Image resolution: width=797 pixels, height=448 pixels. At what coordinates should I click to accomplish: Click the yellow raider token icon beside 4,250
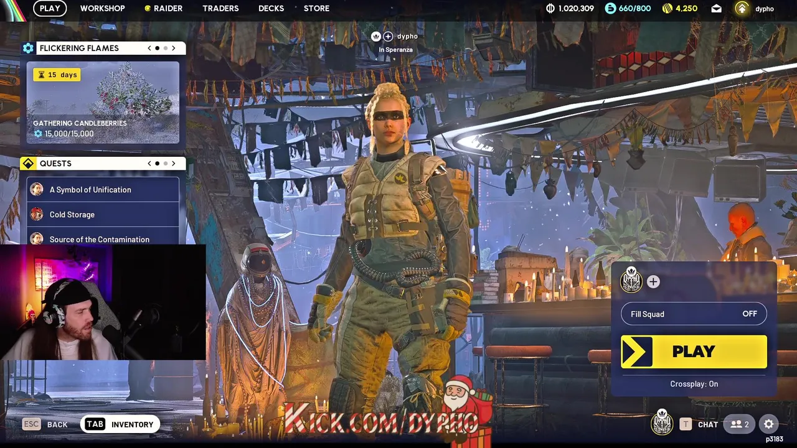coord(667,8)
